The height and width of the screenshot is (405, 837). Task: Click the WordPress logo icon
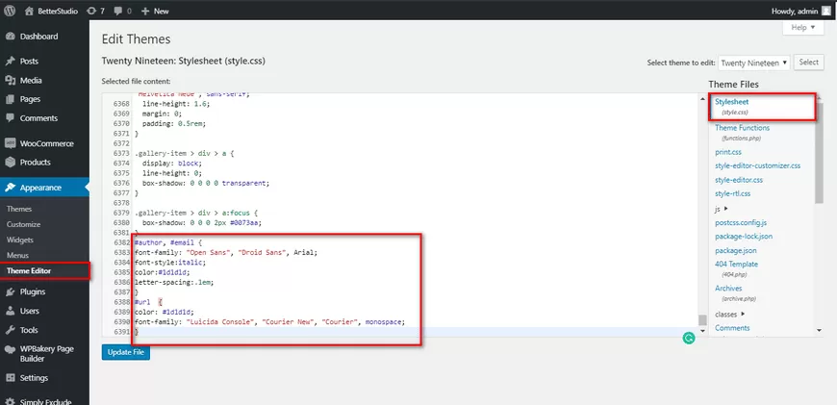[10, 11]
